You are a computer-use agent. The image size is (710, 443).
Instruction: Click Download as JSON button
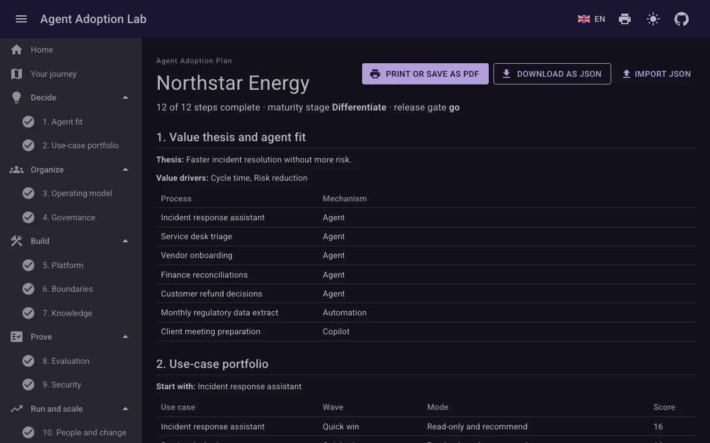click(x=552, y=74)
